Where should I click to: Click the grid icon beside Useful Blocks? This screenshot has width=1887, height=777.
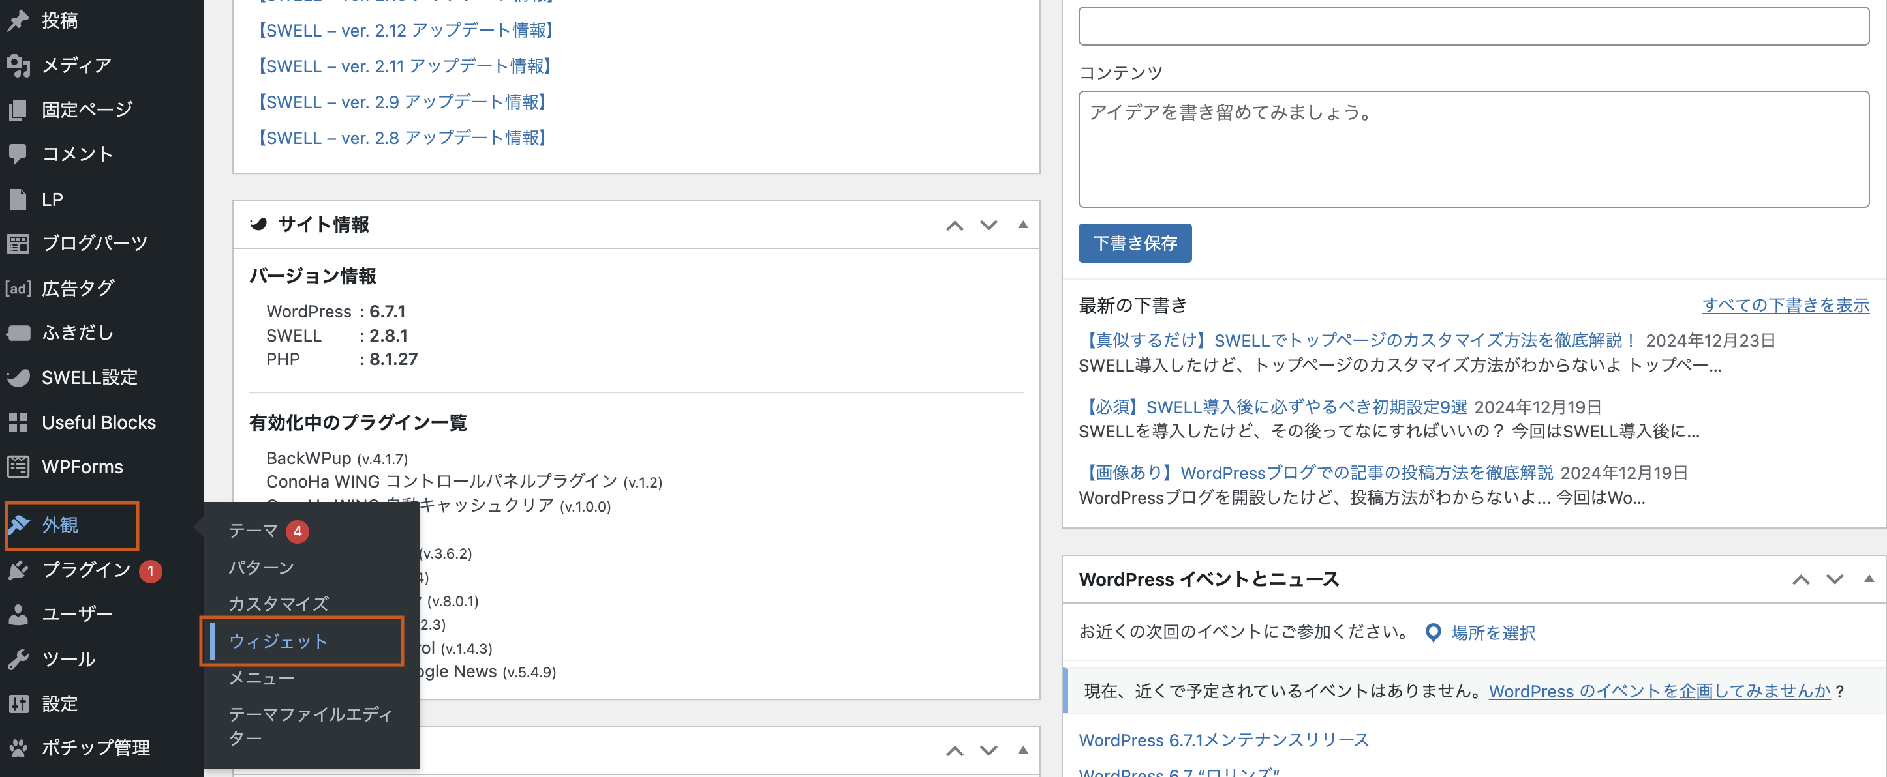(18, 422)
